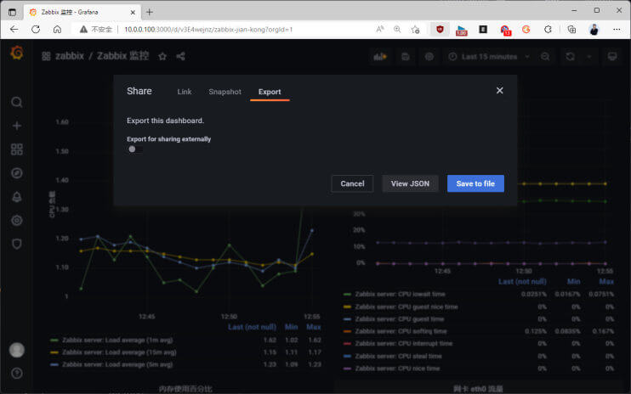Click the CPU interrupt time legend entry

click(x=403, y=344)
